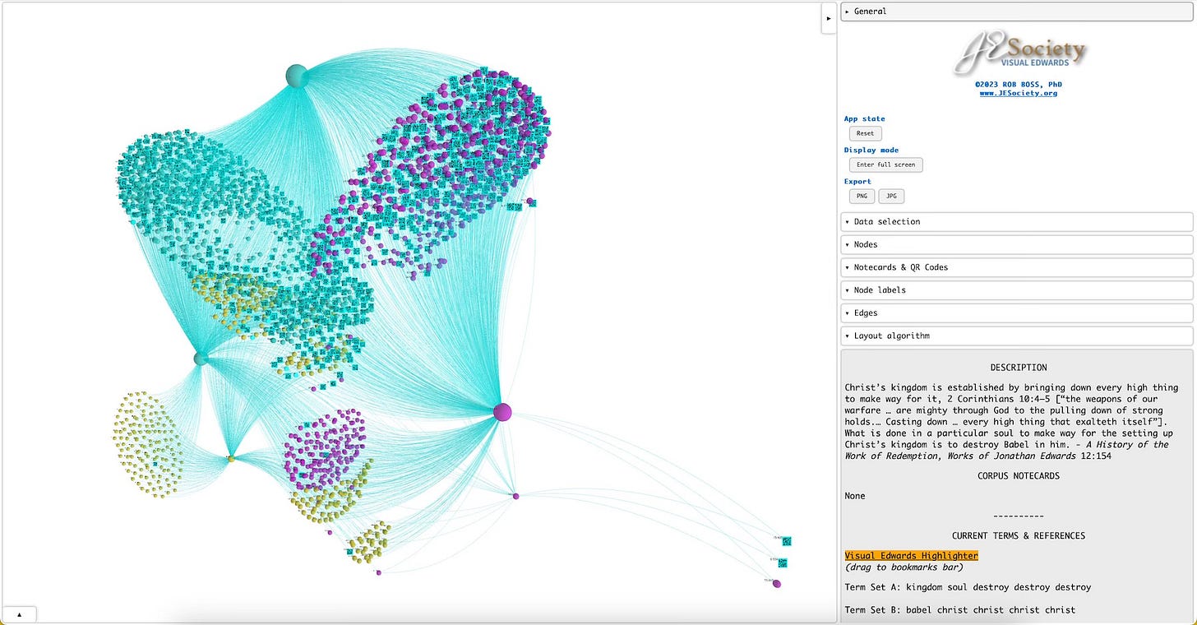Viewport: 1197px width, 625px height.
Task: Click the JE Society Visual Edwards logo
Action: point(1019,54)
